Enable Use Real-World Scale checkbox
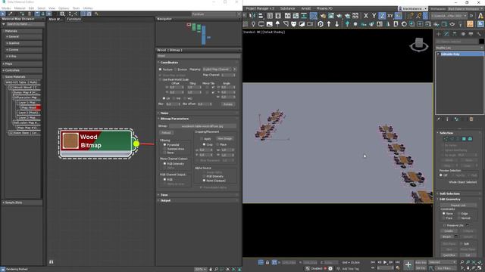Screen dimensions: 485x272 [160, 79]
